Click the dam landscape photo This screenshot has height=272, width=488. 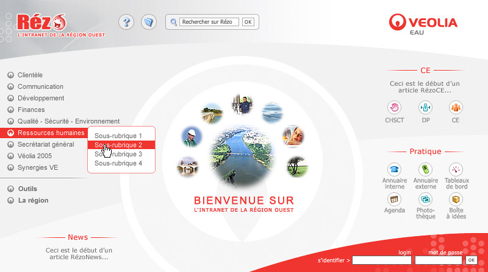[x=212, y=113]
